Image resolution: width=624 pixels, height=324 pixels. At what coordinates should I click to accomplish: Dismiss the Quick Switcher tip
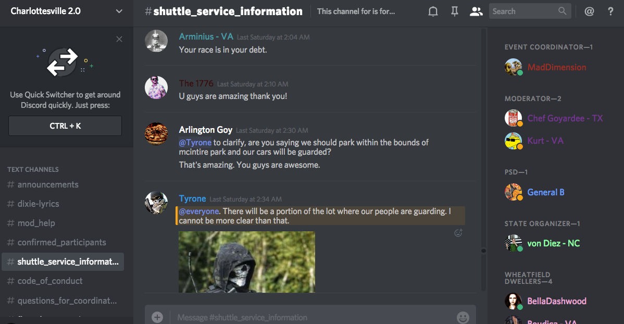[119, 39]
